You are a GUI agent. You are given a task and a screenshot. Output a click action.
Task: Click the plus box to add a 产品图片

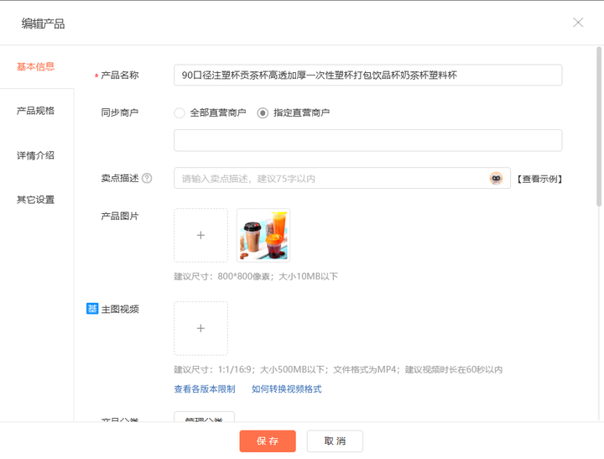pos(200,236)
